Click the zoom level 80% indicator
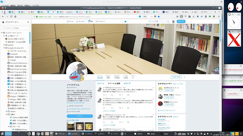 pyautogui.click(x=145, y=17)
